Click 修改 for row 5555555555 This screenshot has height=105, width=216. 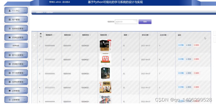pyautogui.click(x=189, y=87)
